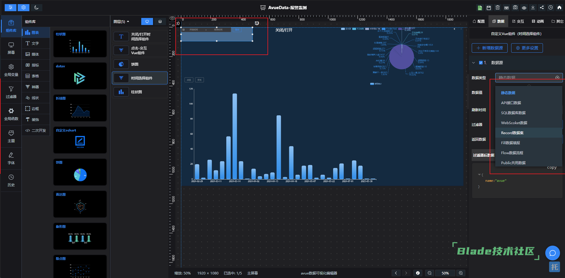Click the trash delete icon in top toolbar
Screen dimensions: 565x278
pos(498,8)
